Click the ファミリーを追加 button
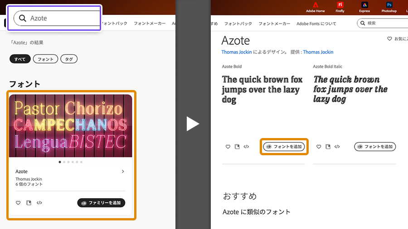The image size is (408, 229). tap(101, 203)
